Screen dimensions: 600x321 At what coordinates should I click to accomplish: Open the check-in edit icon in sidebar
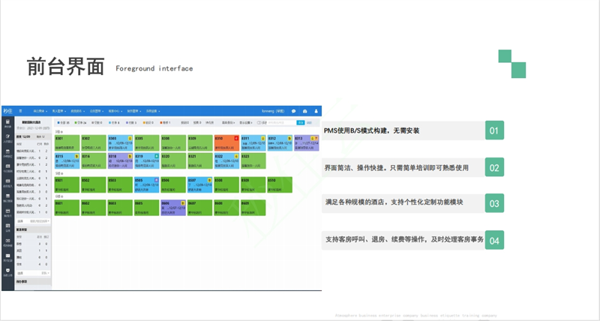point(7,139)
